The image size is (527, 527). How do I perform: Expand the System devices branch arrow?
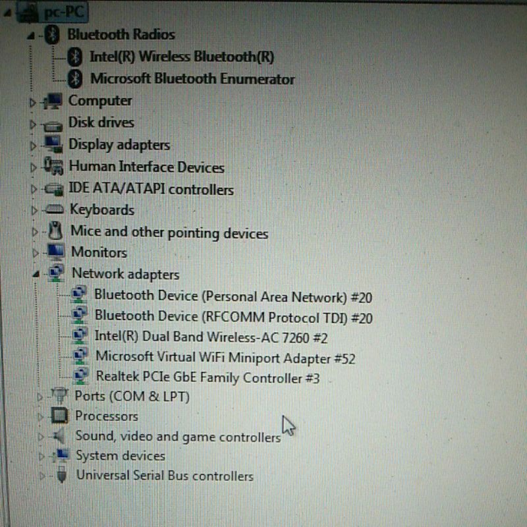pyautogui.click(x=42, y=457)
